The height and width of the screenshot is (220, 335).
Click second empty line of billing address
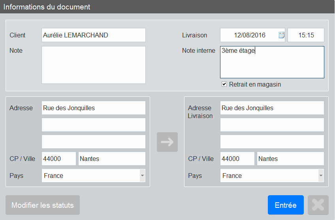[94, 125]
